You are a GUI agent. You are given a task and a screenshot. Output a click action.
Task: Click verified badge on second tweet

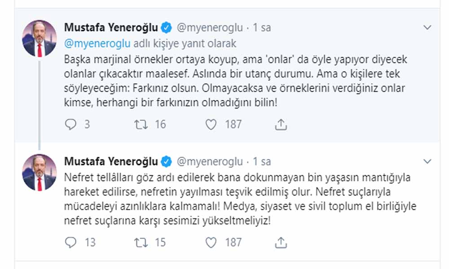point(167,161)
